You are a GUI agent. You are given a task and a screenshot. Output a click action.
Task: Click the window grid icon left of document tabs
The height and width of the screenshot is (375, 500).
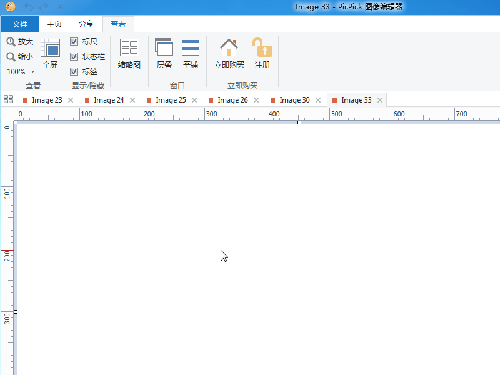click(8, 99)
